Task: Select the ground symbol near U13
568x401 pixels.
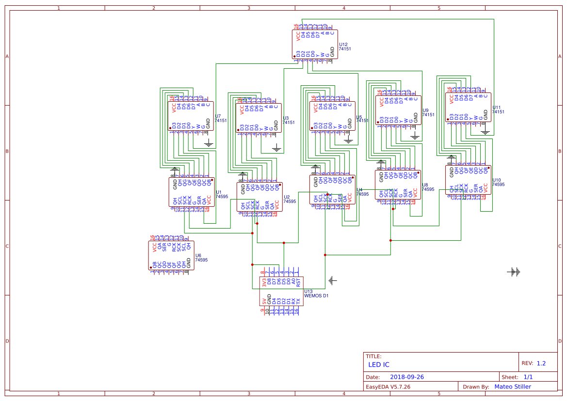Action: coord(332,280)
